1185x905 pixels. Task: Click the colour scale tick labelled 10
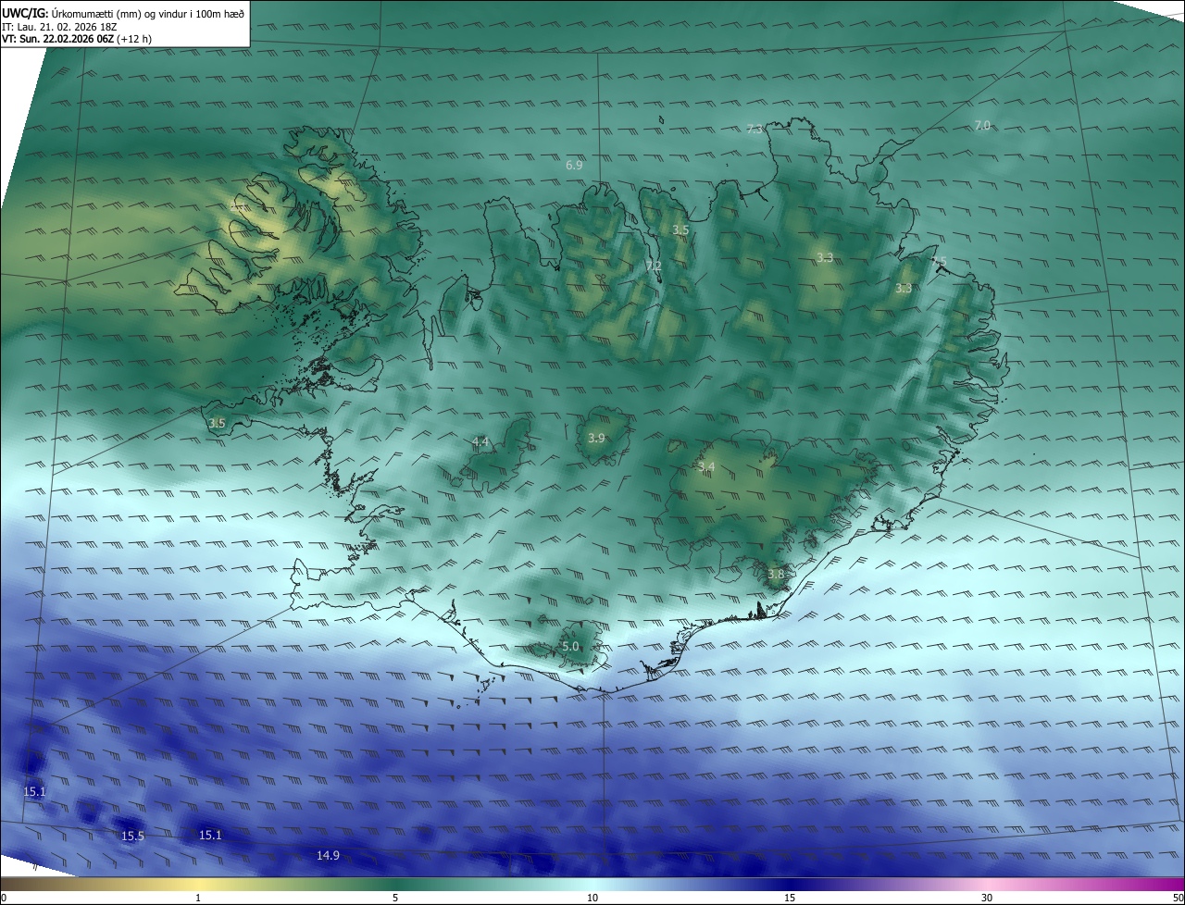592,898
